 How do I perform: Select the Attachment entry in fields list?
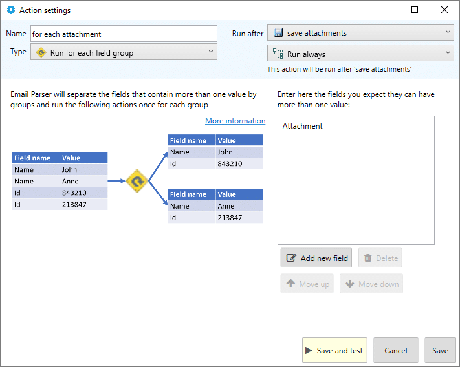(303, 126)
